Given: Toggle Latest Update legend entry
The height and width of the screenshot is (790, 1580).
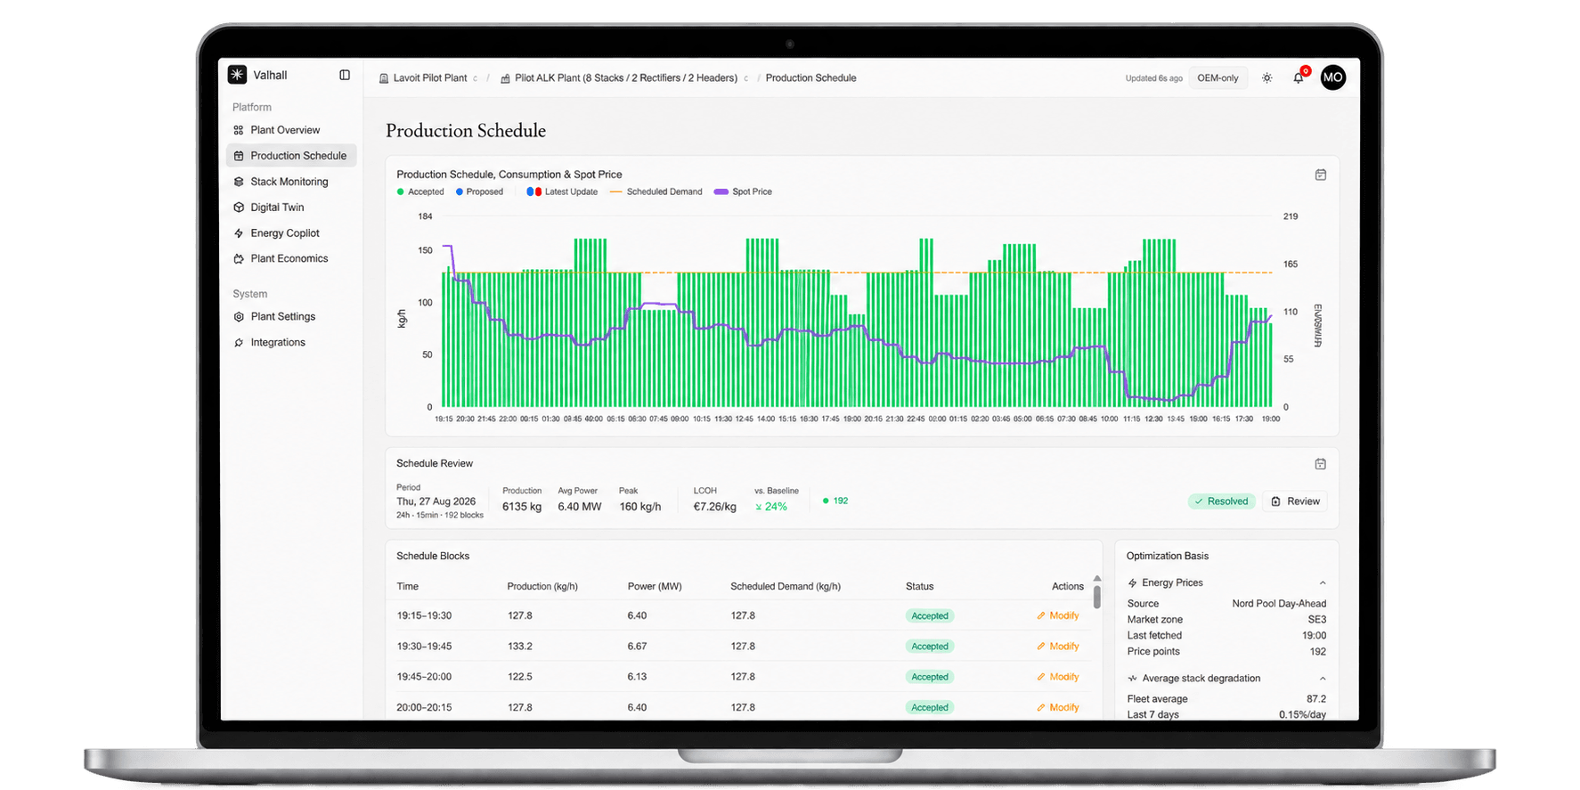Looking at the screenshot, I should pos(562,192).
